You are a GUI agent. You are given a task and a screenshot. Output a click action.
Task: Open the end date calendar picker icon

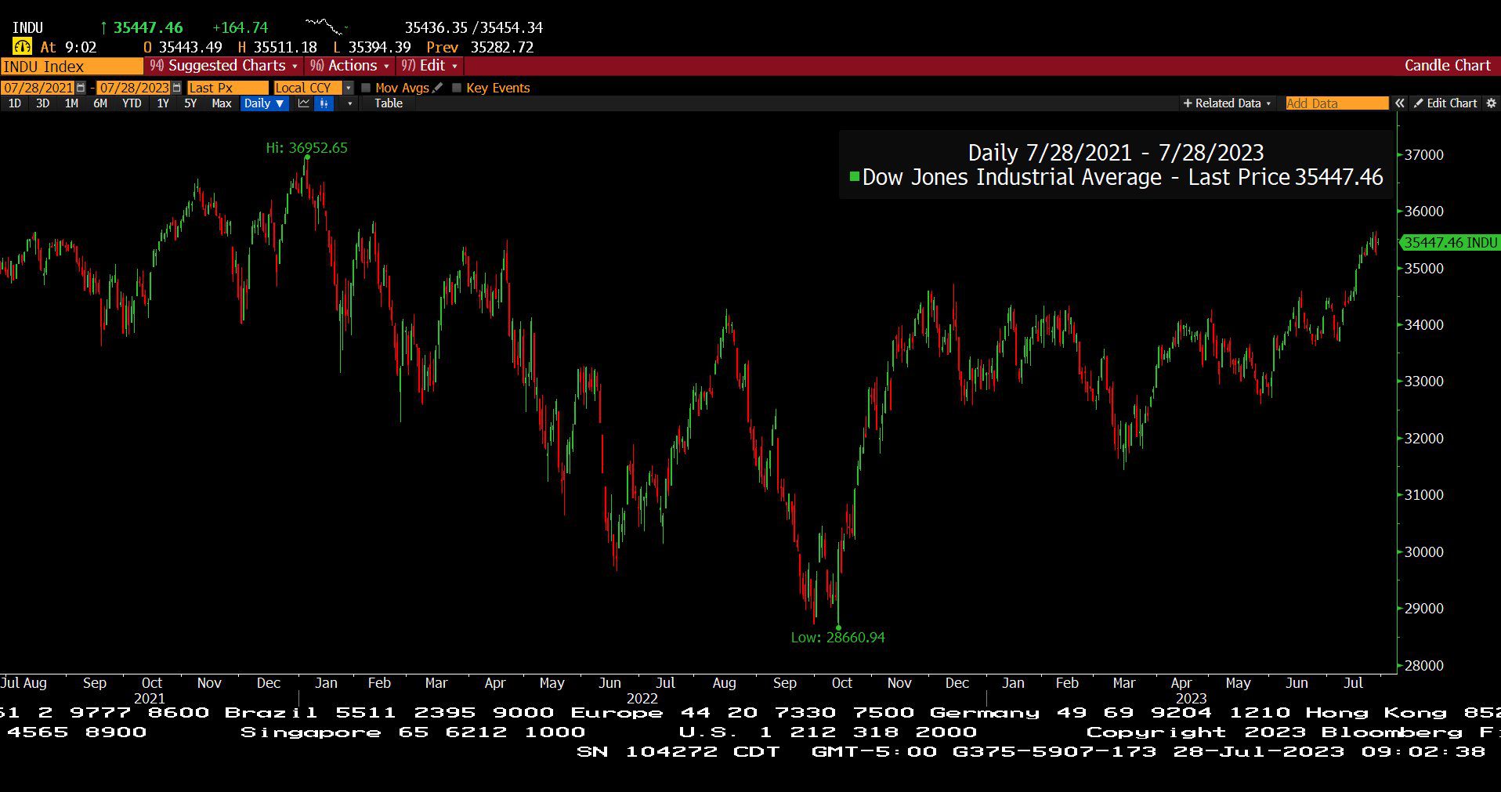coord(176,88)
